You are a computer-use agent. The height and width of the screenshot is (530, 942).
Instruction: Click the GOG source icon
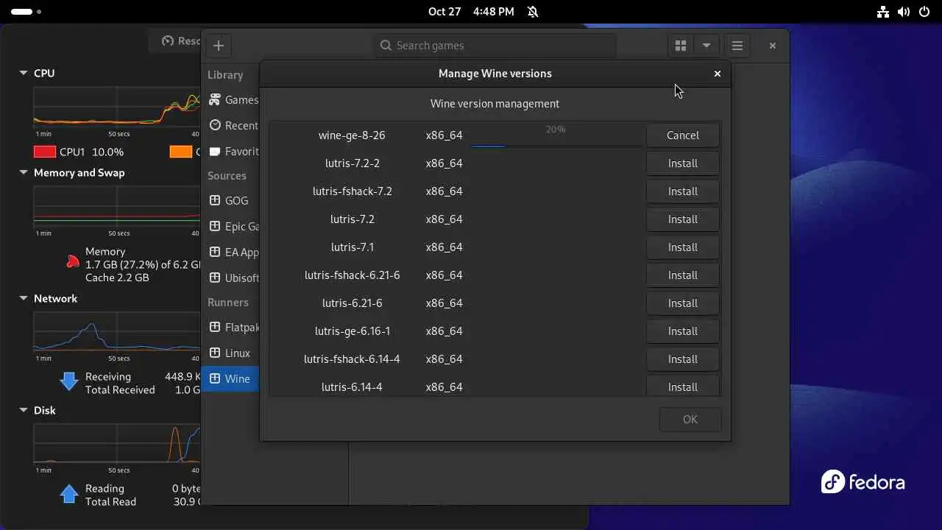[x=215, y=200]
